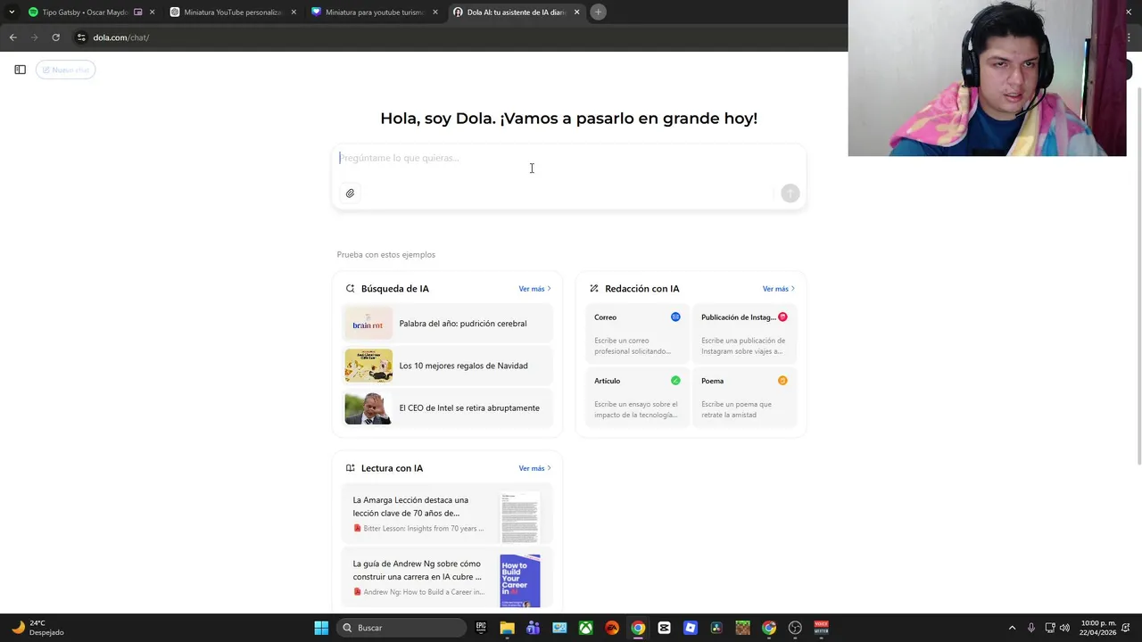1142x642 pixels.
Task: Click the Pregúntame lo que quieras input
Action: click(x=568, y=159)
